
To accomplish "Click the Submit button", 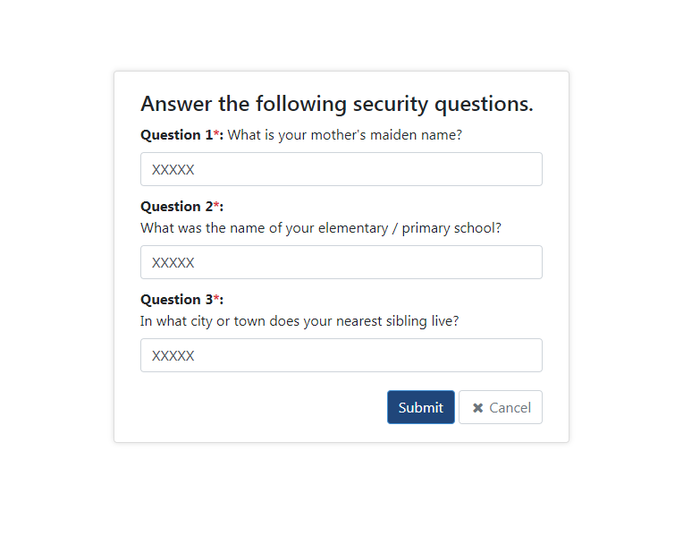I will pyautogui.click(x=421, y=407).
